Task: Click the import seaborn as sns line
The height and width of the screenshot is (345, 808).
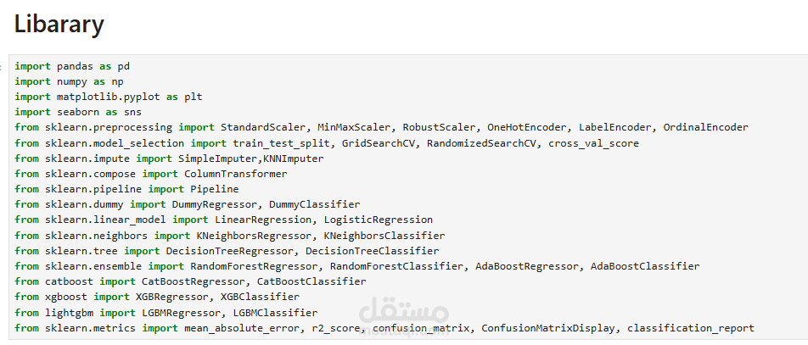Action: tap(78, 112)
